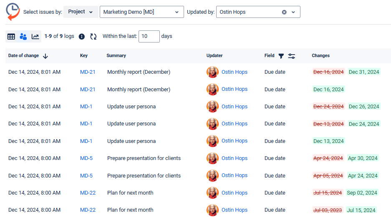Screen dimensions: 391x220
Task: Open the MD-5 issue link
Action: click(86, 158)
